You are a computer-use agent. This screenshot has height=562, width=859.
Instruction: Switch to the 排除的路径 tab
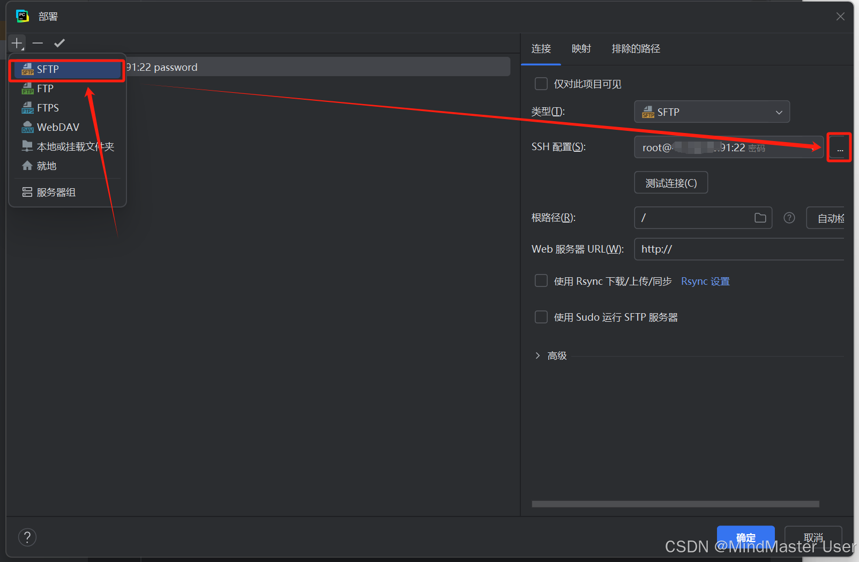click(636, 49)
